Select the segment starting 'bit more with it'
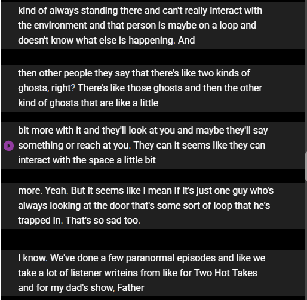 coord(153,146)
